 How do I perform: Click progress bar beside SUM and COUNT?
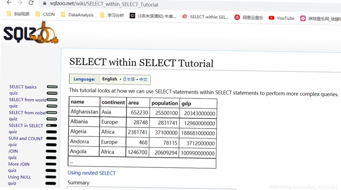51,138
